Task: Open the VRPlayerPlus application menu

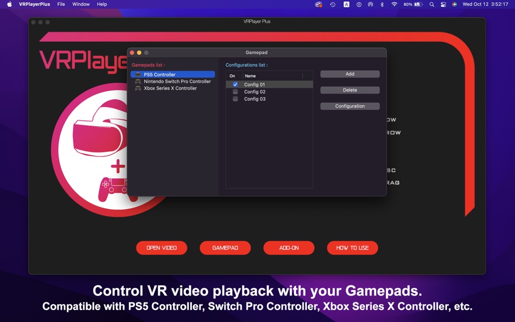Action: point(34,4)
